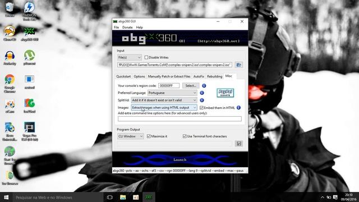The height and width of the screenshot is (202, 359).
Task: Open Task View on the taskbar
Action: click(110, 197)
